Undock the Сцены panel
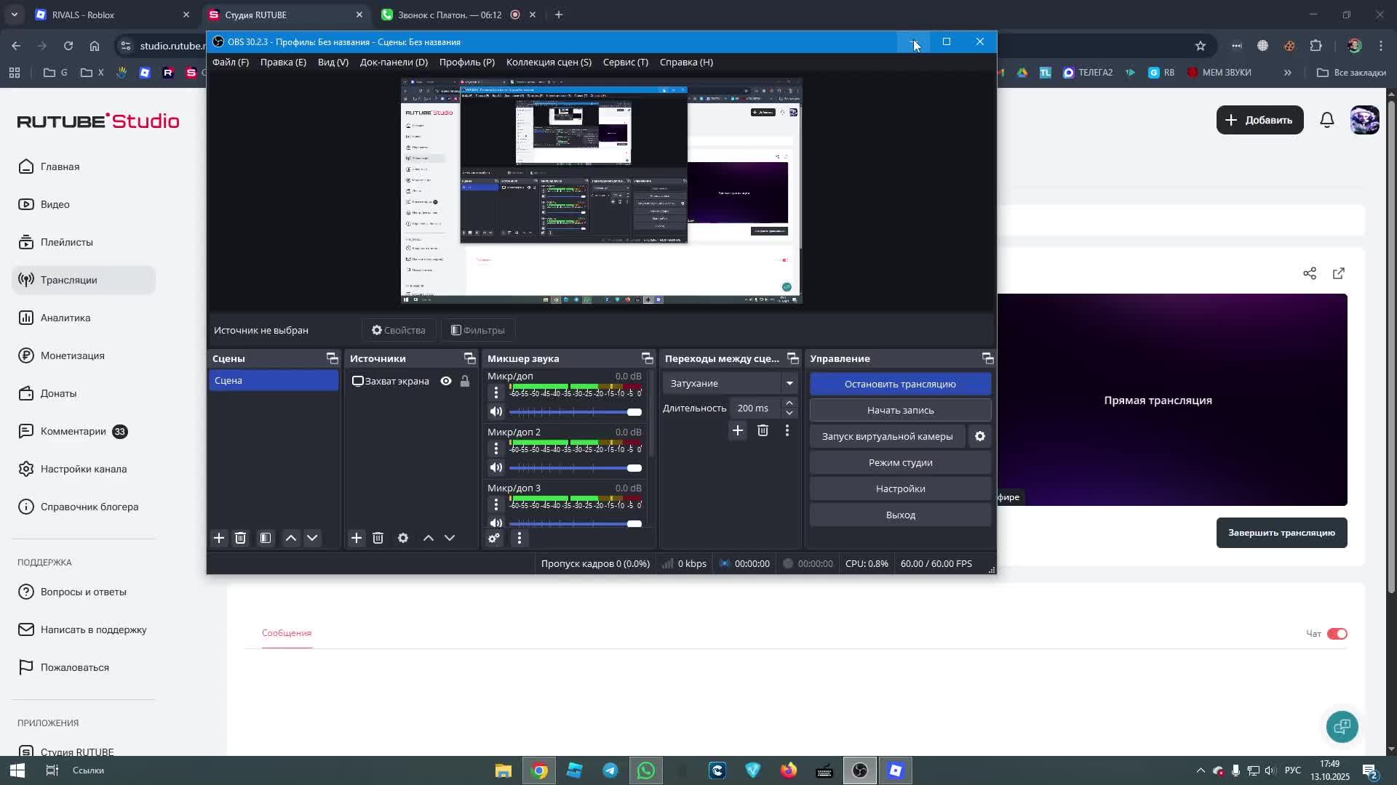Viewport: 1397px width, 785px height. [333, 358]
